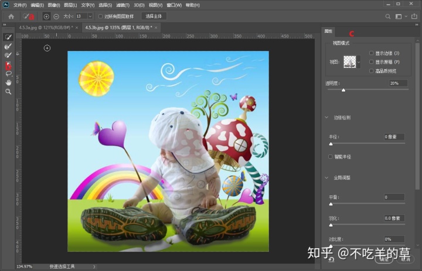Image resolution: width=422 pixels, height=271 pixels.
Task: Enable 对所有图层取样 checkbox
Action: [x=100, y=16]
